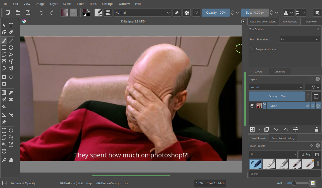
Task: Save the document using the toolbar icon
Action: point(28,13)
